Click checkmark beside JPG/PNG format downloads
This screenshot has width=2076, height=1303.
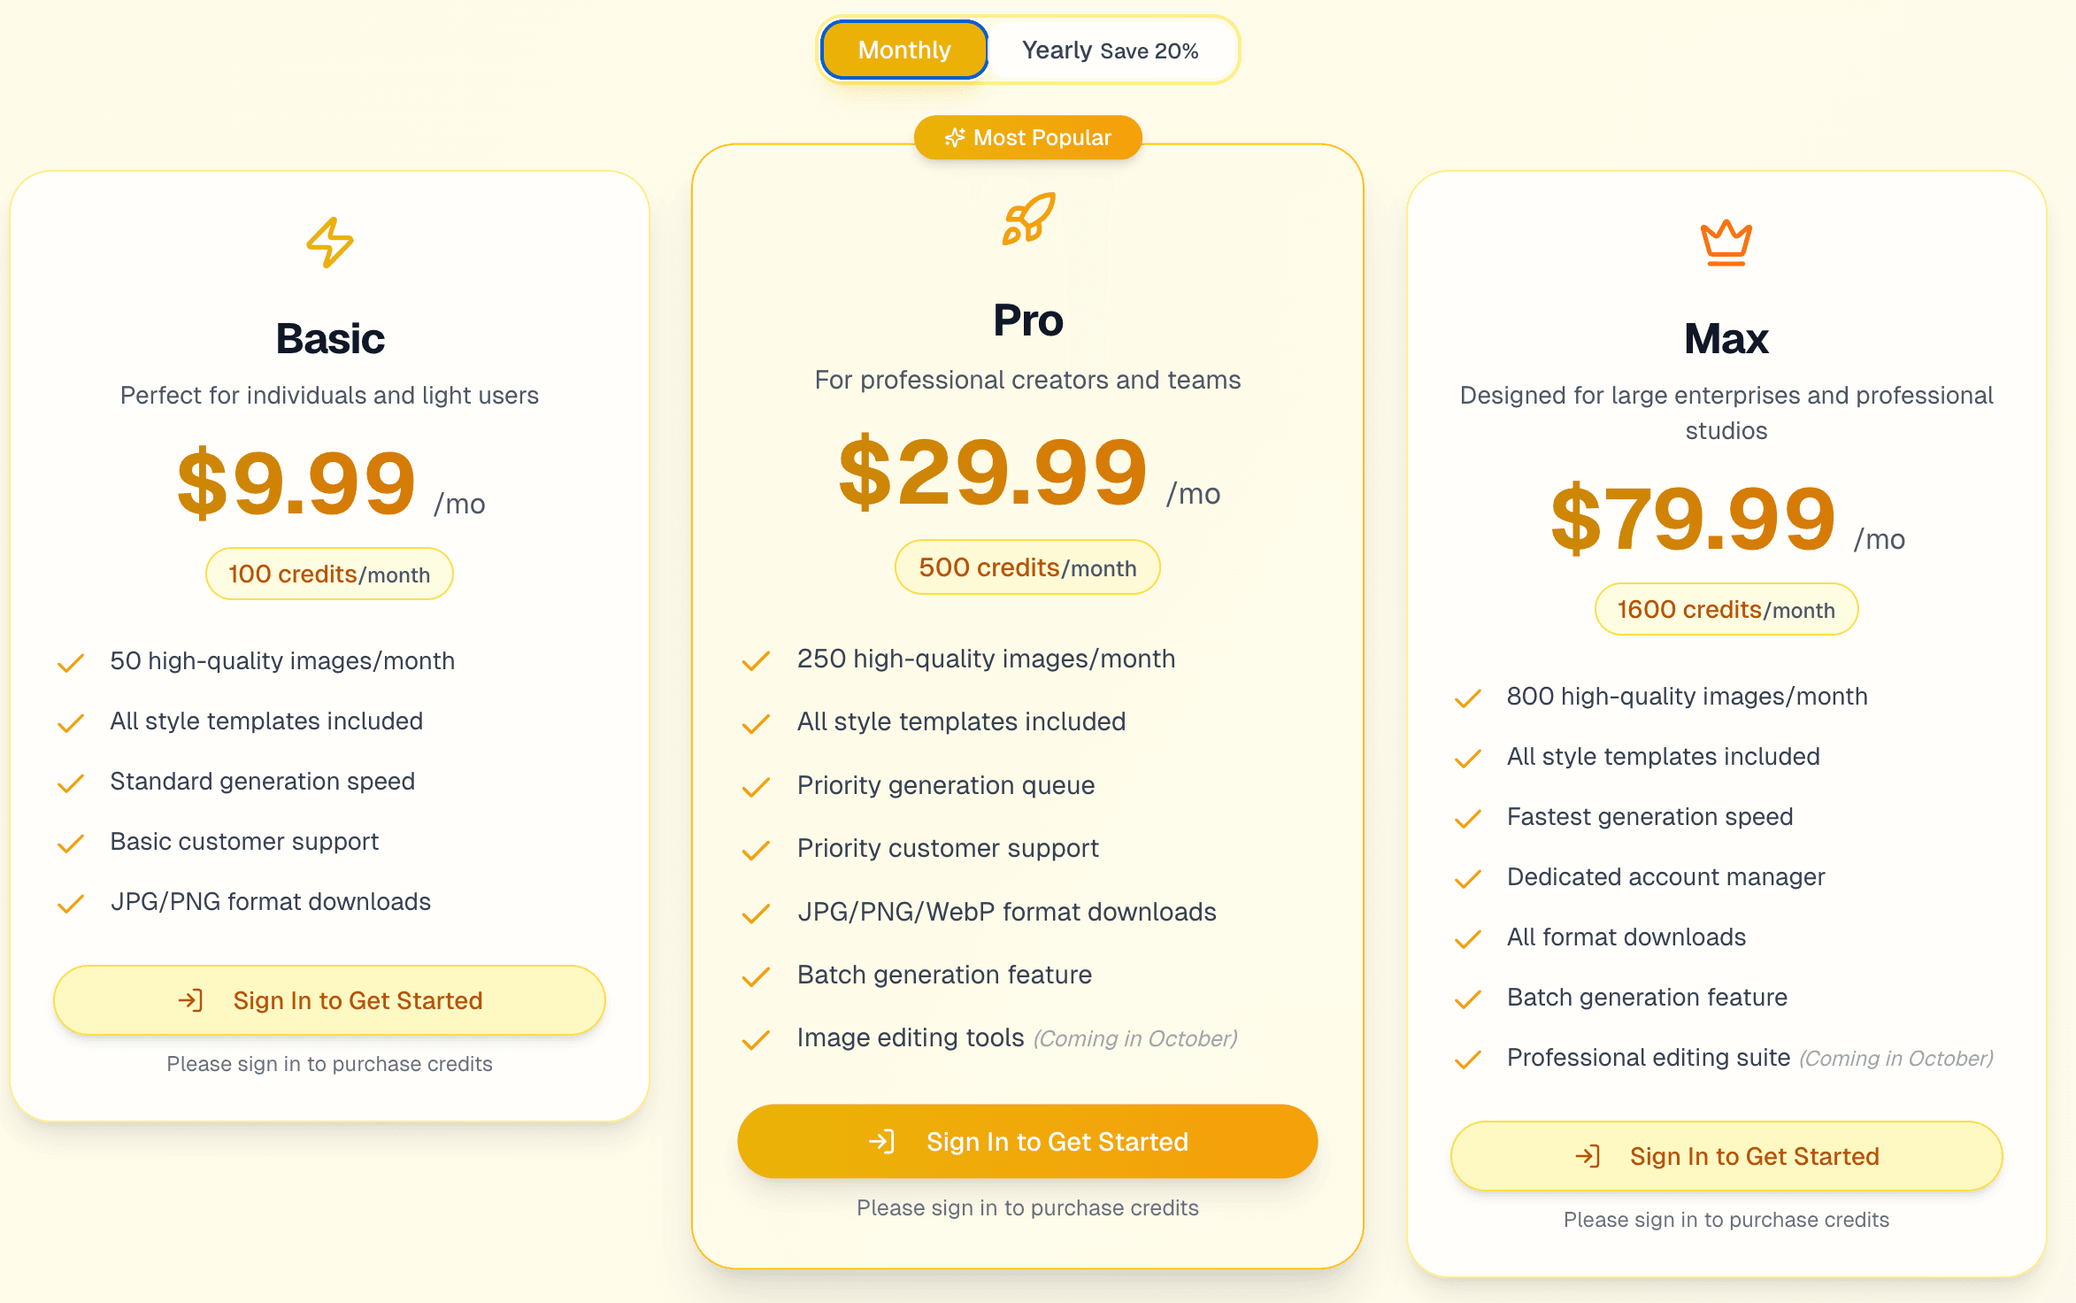(71, 903)
